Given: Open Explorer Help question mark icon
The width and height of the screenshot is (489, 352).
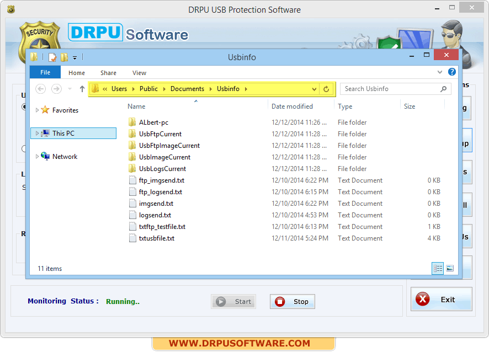Looking at the screenshot, I should (x=452, y=72).
